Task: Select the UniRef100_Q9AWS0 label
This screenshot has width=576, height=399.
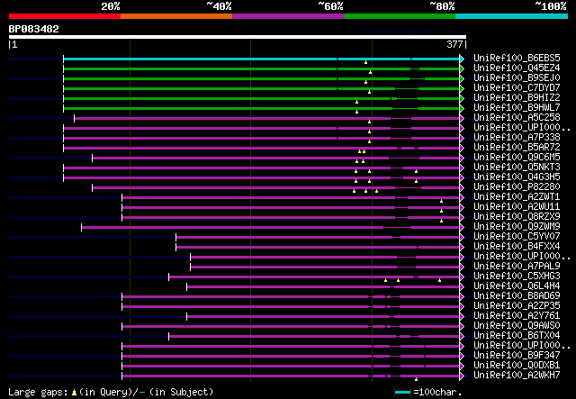Action: tap(517, 326)
